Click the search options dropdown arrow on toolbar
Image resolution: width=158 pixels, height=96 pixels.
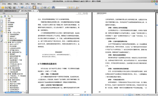click(x=78, y=7)
